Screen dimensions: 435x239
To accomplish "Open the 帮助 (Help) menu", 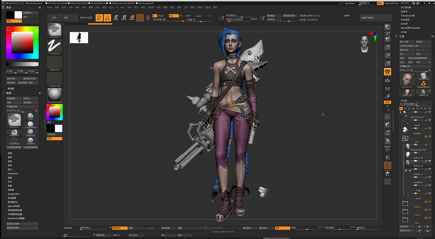I will (215, 7).
